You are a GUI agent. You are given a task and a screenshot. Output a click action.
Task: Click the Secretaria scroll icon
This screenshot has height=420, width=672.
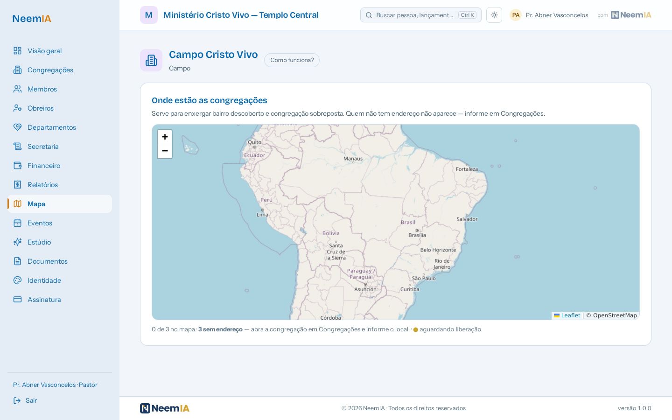point(17,147)
